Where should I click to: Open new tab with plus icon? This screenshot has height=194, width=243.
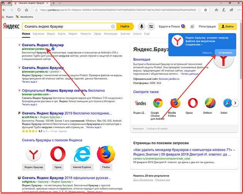54,3
